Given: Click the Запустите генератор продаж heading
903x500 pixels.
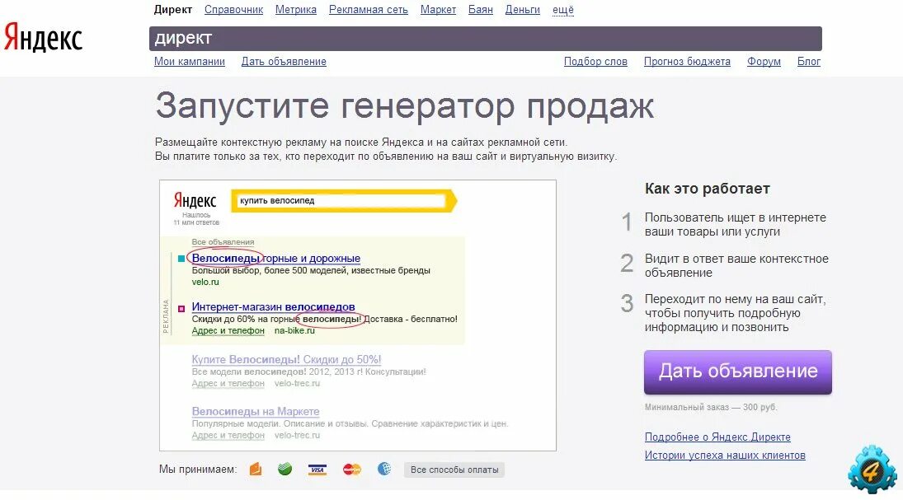Looking at the screenshot, I should 405,106.
